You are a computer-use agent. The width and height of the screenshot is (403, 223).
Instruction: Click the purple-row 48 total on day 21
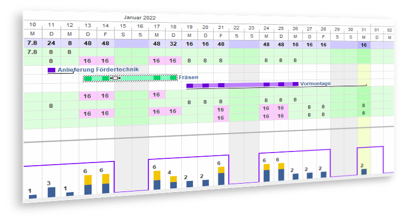coord(221,44)
